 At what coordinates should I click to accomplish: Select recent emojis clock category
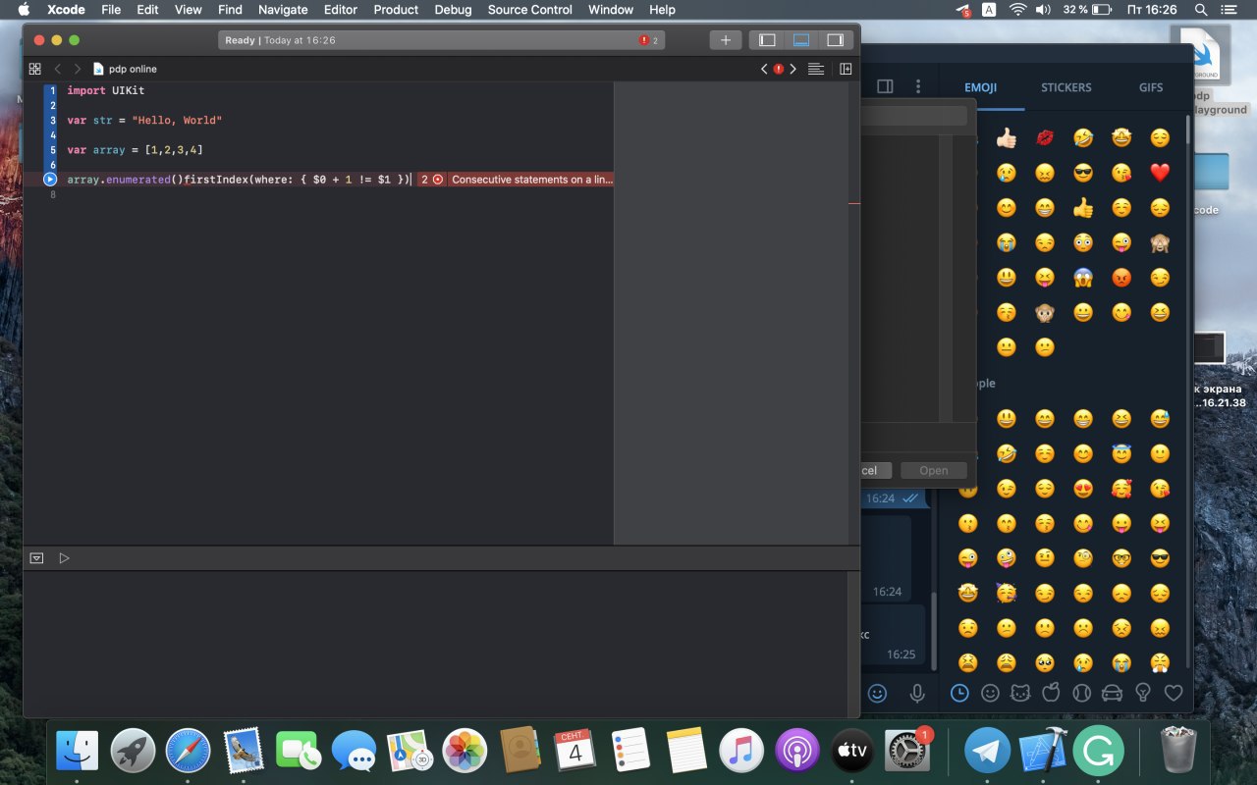[x=959, y=693]
